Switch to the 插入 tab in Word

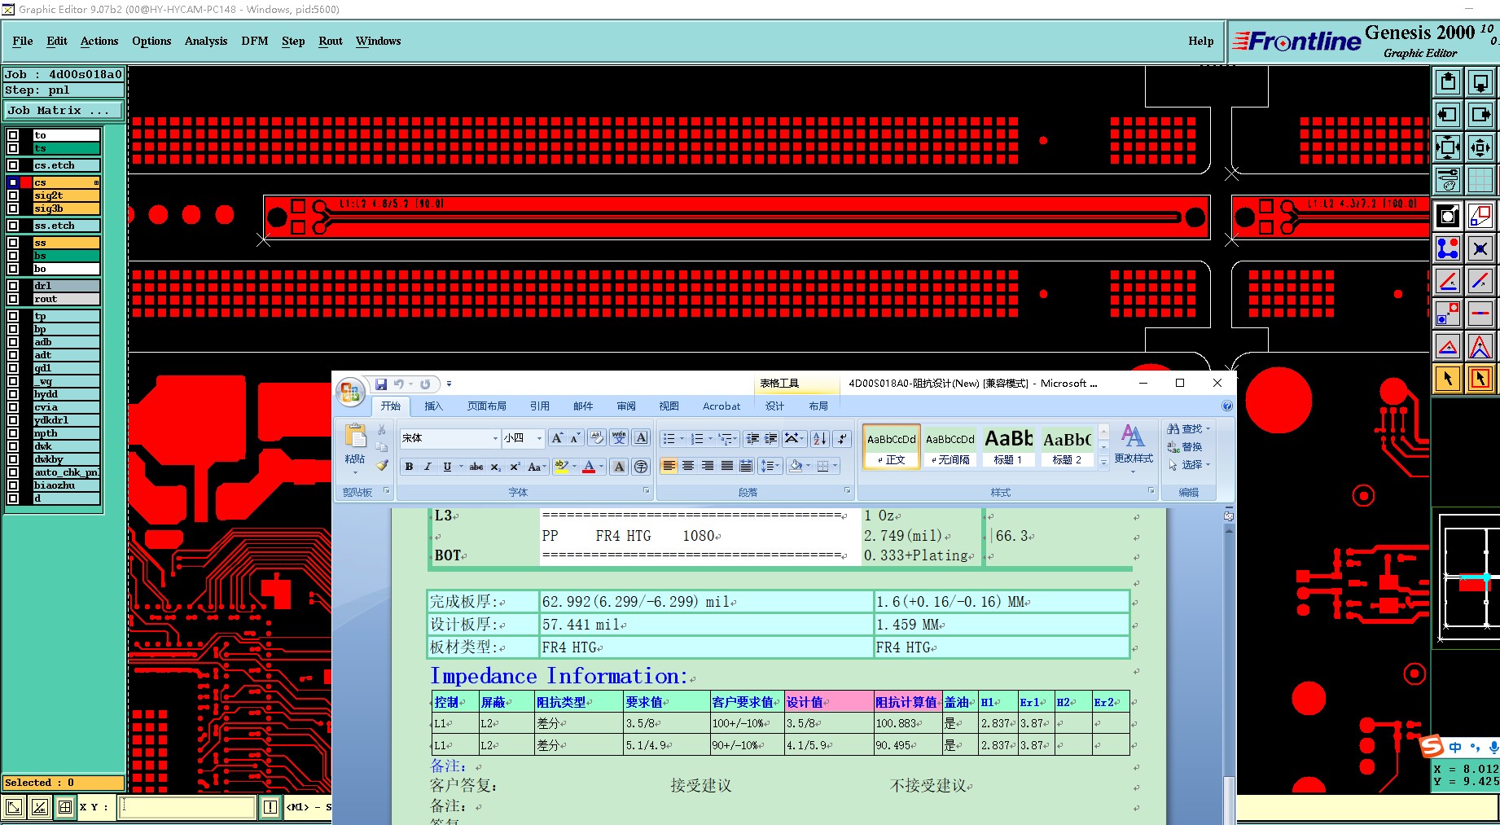[433, 406]
